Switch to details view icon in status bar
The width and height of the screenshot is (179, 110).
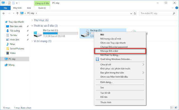coord(172,107)
